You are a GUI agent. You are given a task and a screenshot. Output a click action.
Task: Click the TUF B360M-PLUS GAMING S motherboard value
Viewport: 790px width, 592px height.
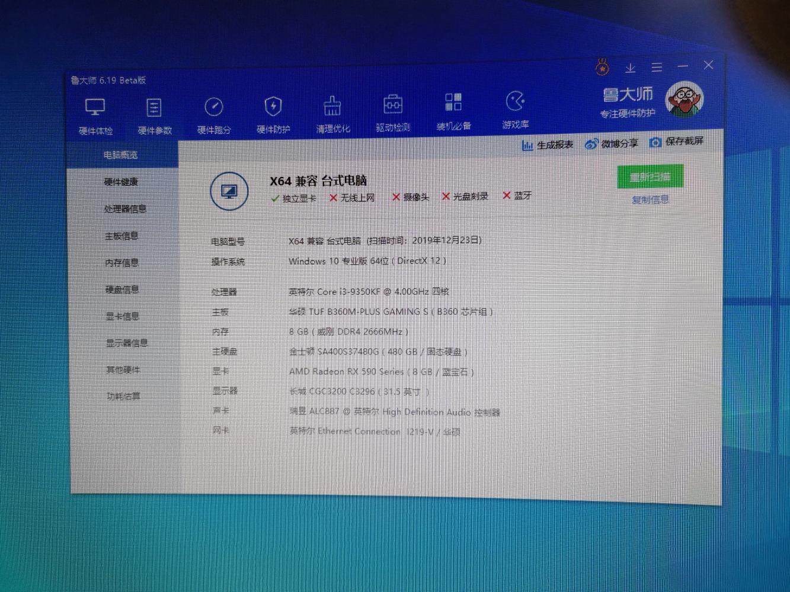[391, 311]
